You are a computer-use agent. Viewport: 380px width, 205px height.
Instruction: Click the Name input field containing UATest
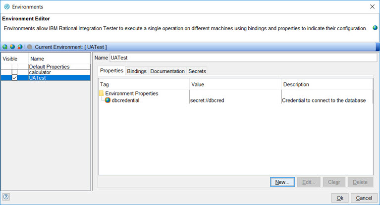point(243,57)
